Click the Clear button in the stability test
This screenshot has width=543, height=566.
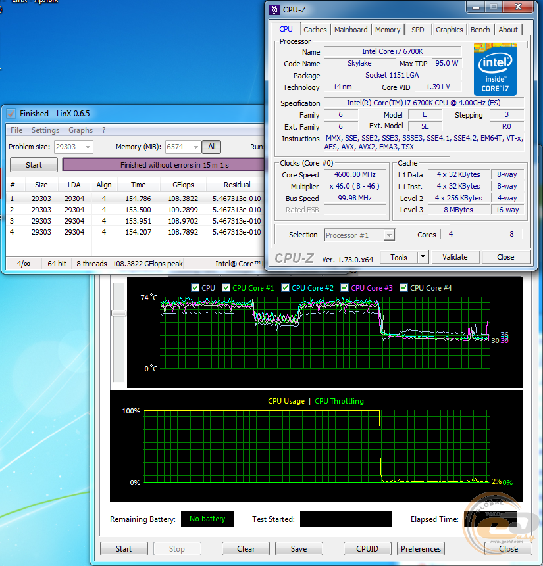tap(246, 549)
